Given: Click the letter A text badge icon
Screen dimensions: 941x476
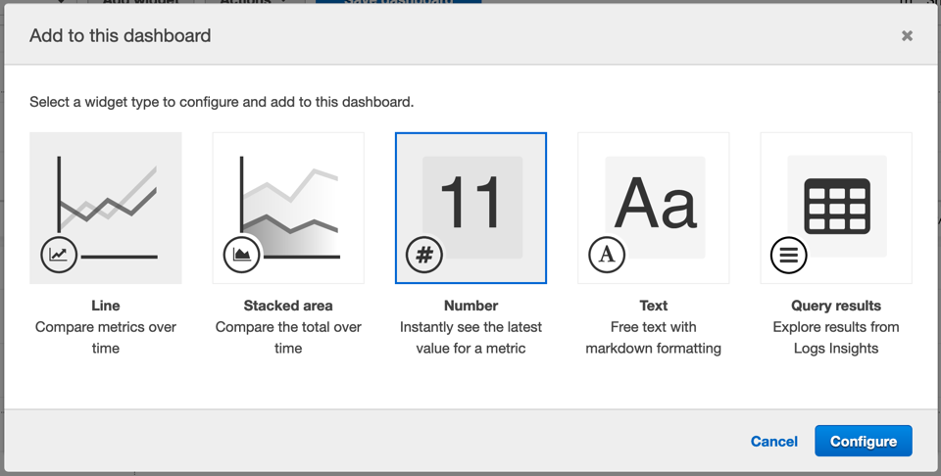Looking at the screenshot, I should click(607, 256).
